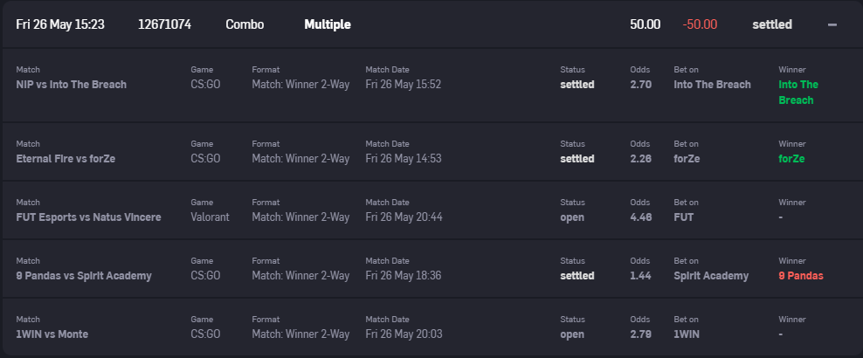This screenshot has height=358, width=863.
Task: Click the -50.00 loss amount
Action: (x=700, y=24)
